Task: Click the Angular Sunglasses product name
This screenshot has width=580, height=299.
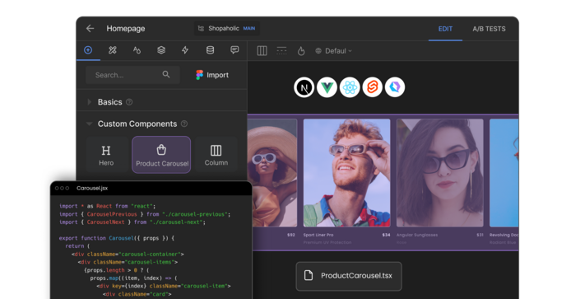Action: pos(417,235)
